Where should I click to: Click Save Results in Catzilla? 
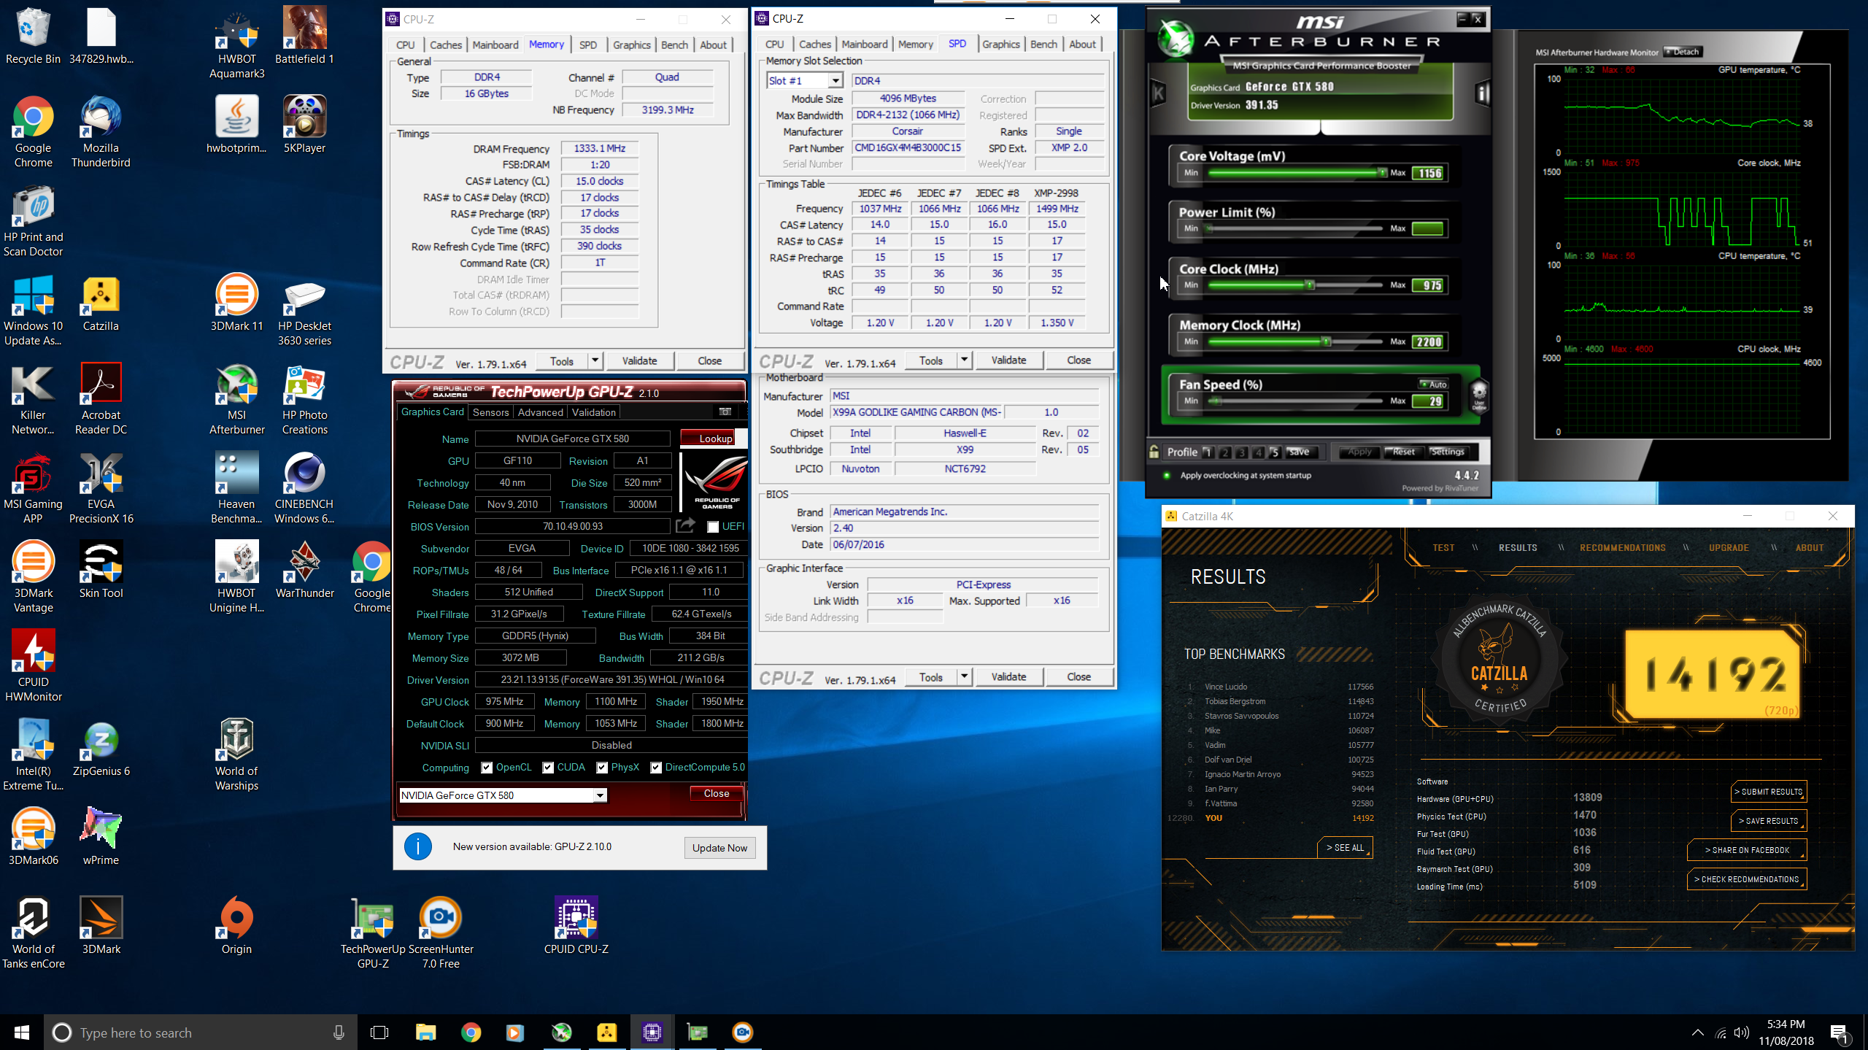click(1768, 821)
